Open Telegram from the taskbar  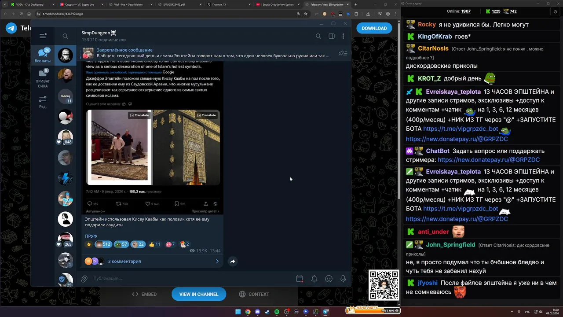coord(325,312)
